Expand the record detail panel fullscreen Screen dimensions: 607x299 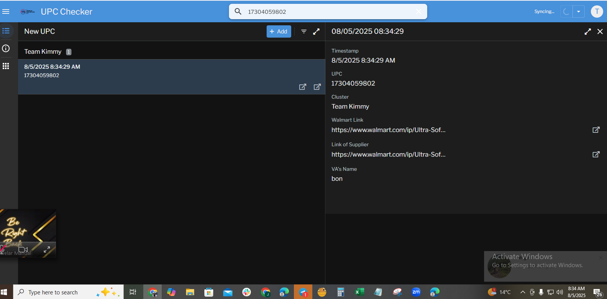point(587,31)
